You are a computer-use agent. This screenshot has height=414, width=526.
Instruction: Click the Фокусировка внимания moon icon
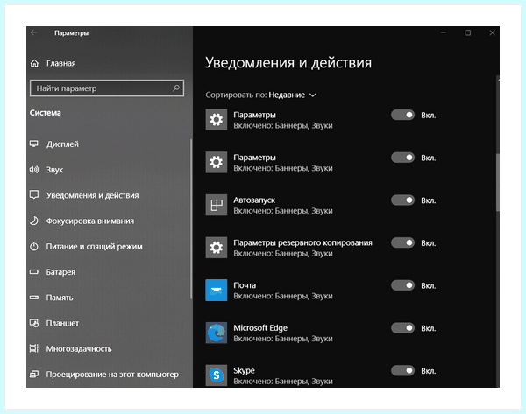click(x=34, y=221)
